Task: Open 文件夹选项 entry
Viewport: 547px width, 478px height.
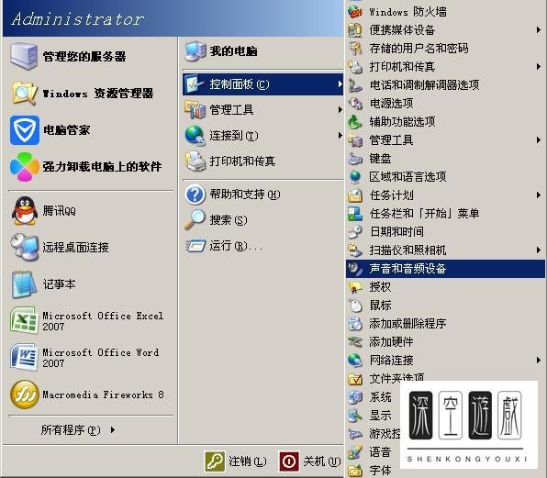Action: [397, 378]
